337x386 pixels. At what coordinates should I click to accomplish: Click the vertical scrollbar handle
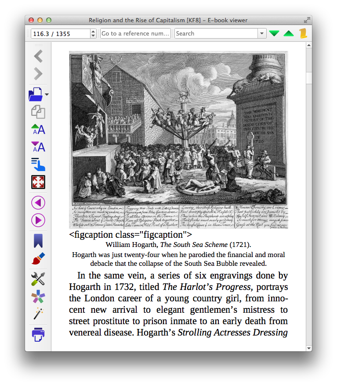click(309, 78)
